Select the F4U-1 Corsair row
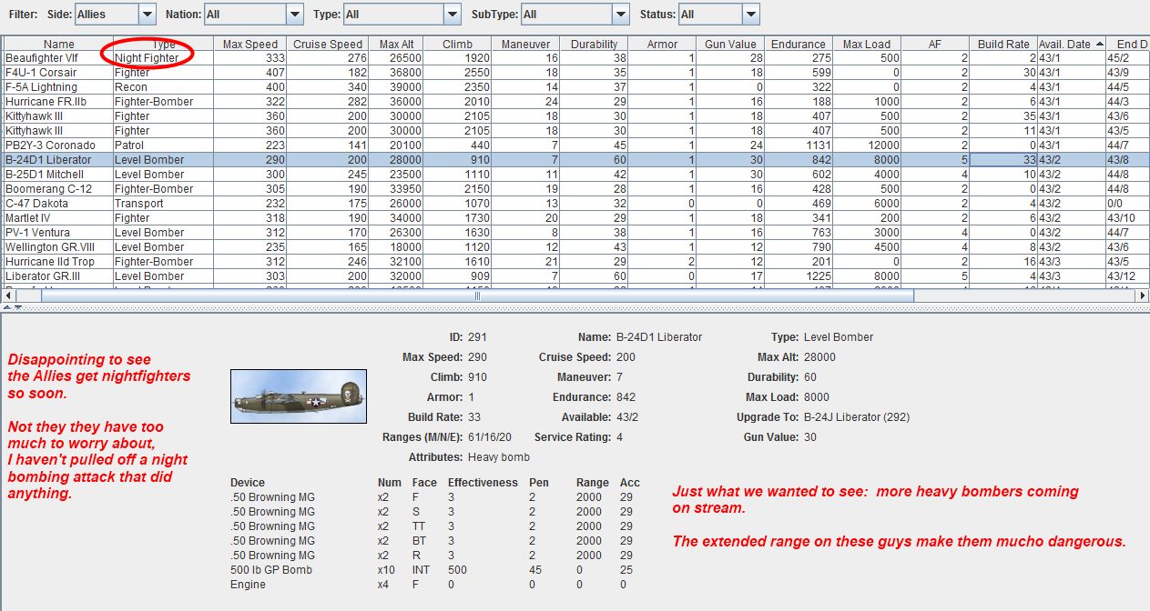 click(41, 73)
